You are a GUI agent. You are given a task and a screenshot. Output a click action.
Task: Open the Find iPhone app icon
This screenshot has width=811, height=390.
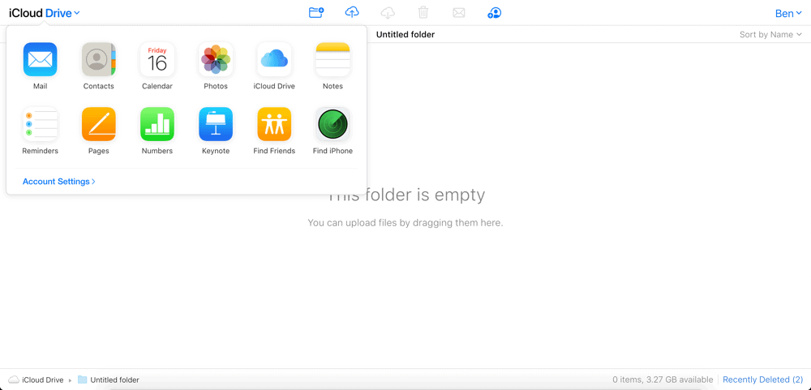(333, 124)
